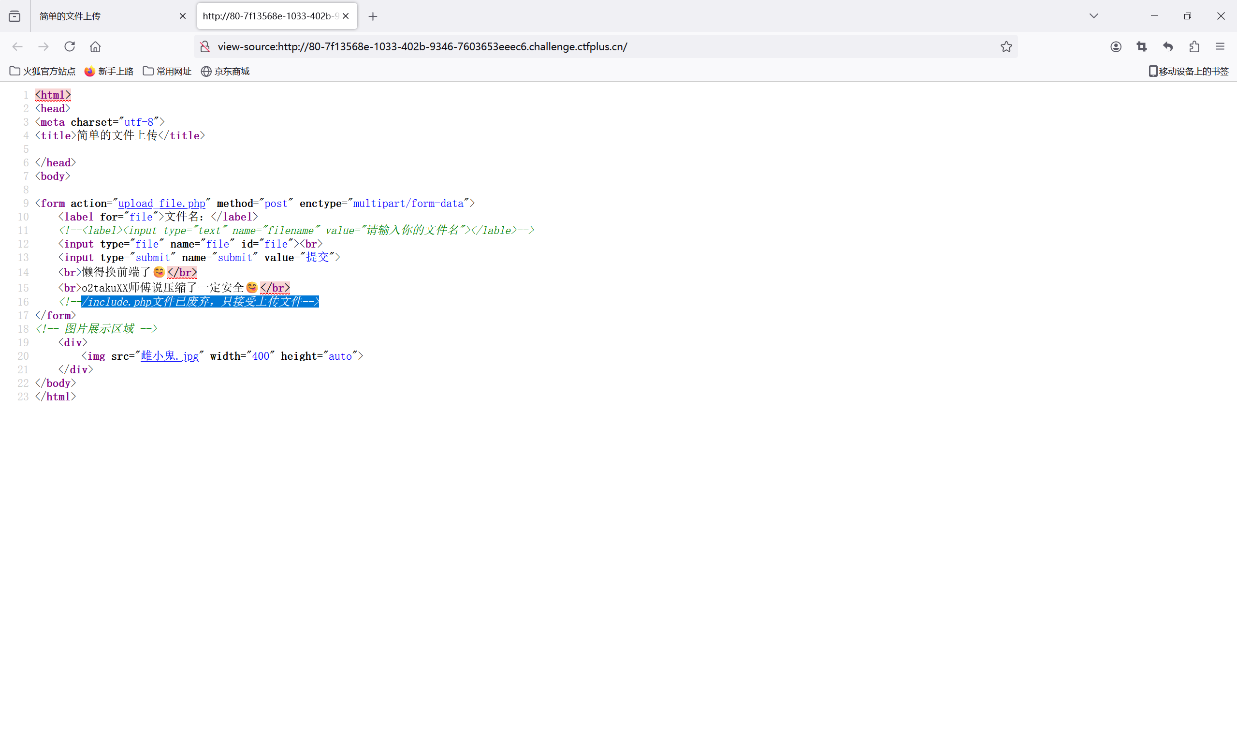The height and width of the screenshot is (734, 1237).
Task: Click the o2takuXX师傅 source line
Action: [174, 288]
